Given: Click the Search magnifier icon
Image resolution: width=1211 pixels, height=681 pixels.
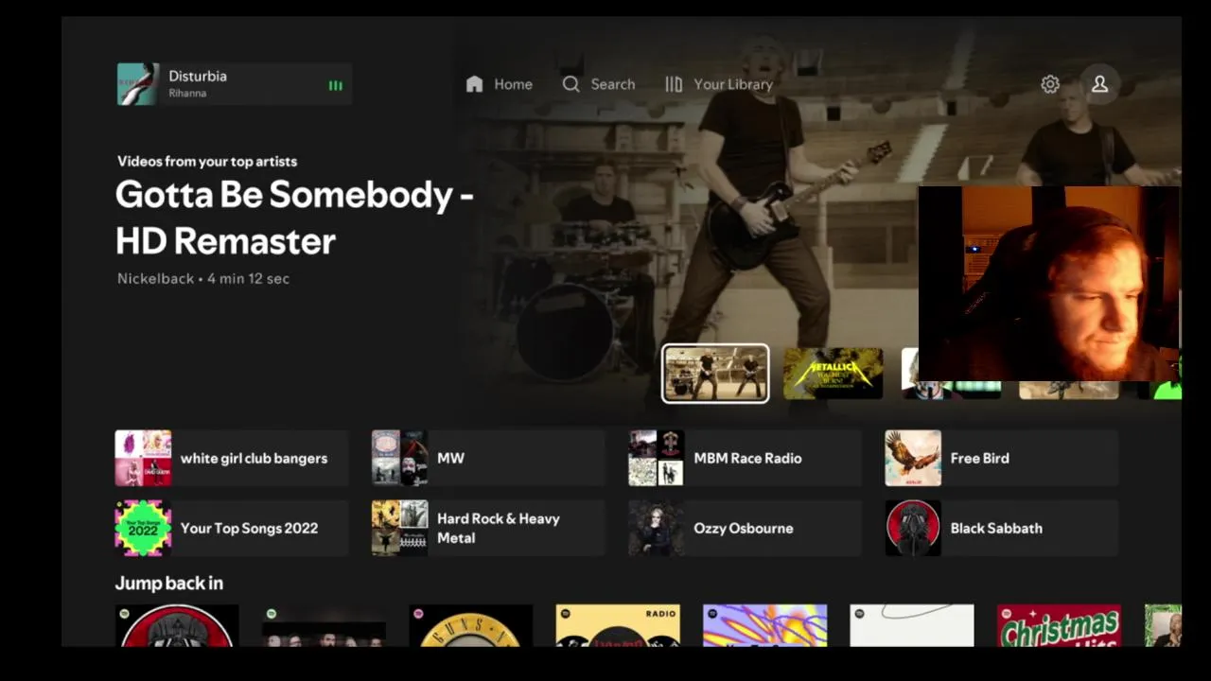Looking at the screenshot, I should point(570,84).
